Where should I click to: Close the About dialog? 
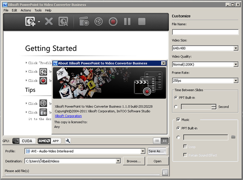click(164, 63)
